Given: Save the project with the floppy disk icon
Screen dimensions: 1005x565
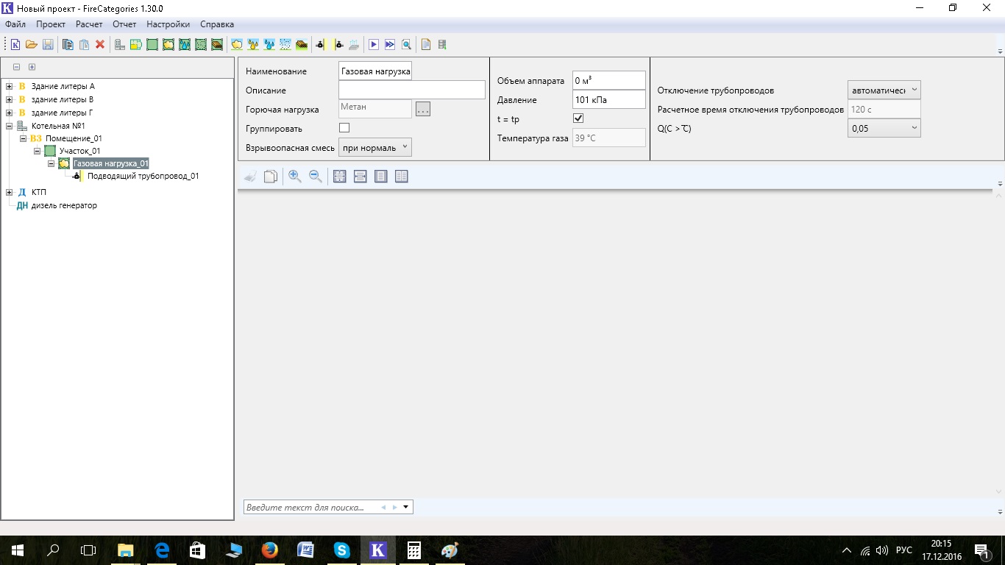Looking at the screenshot, I should tap(48, 44).
